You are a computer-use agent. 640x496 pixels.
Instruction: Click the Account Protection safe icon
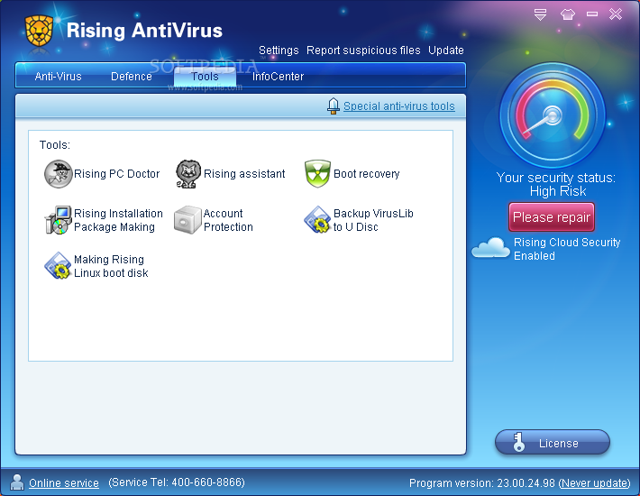click(x=187, y=220)
